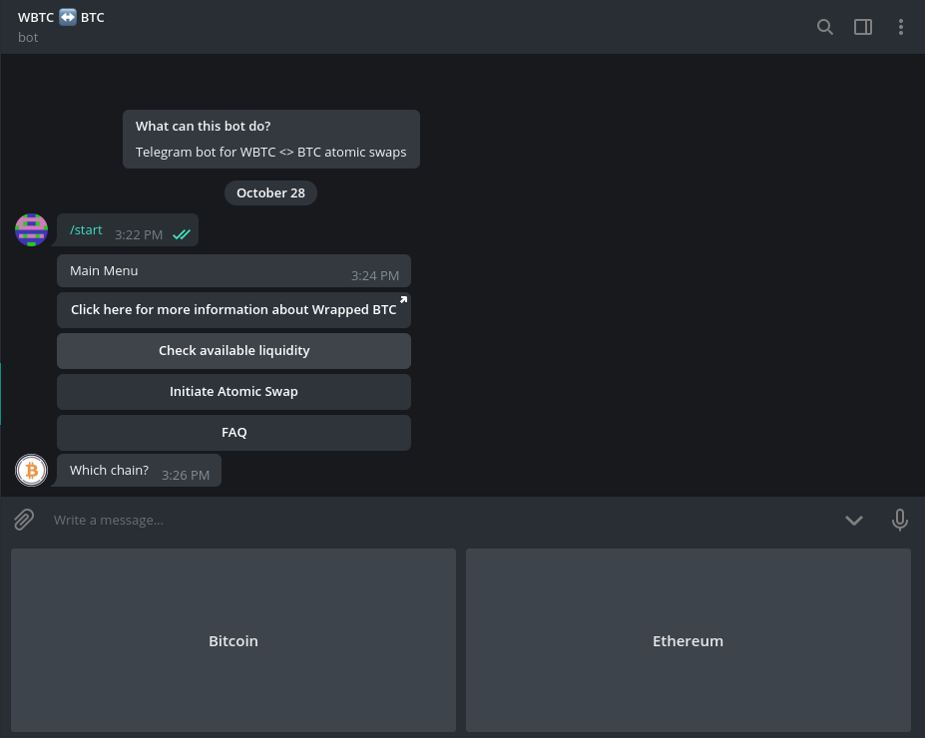Select Initiate Atomic Swap button
Image resolution: width=925 pixels, height=738 pixels.
point(233,392)
